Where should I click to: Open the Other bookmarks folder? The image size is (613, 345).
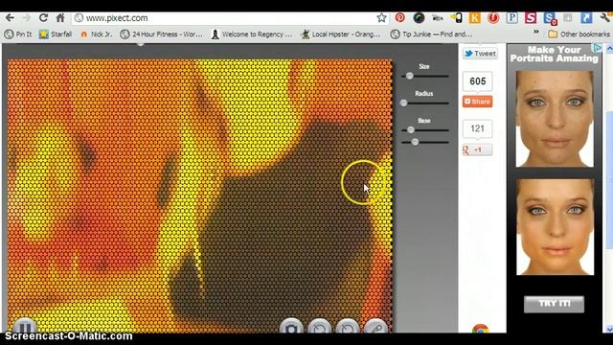579,34
